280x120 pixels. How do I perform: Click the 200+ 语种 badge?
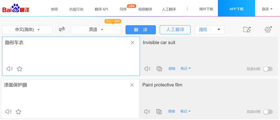point(113,21)
